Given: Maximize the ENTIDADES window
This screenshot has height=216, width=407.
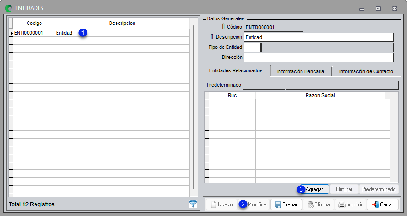Looking at the screenshot, I should pyautogui.click(x=378, y=9).
